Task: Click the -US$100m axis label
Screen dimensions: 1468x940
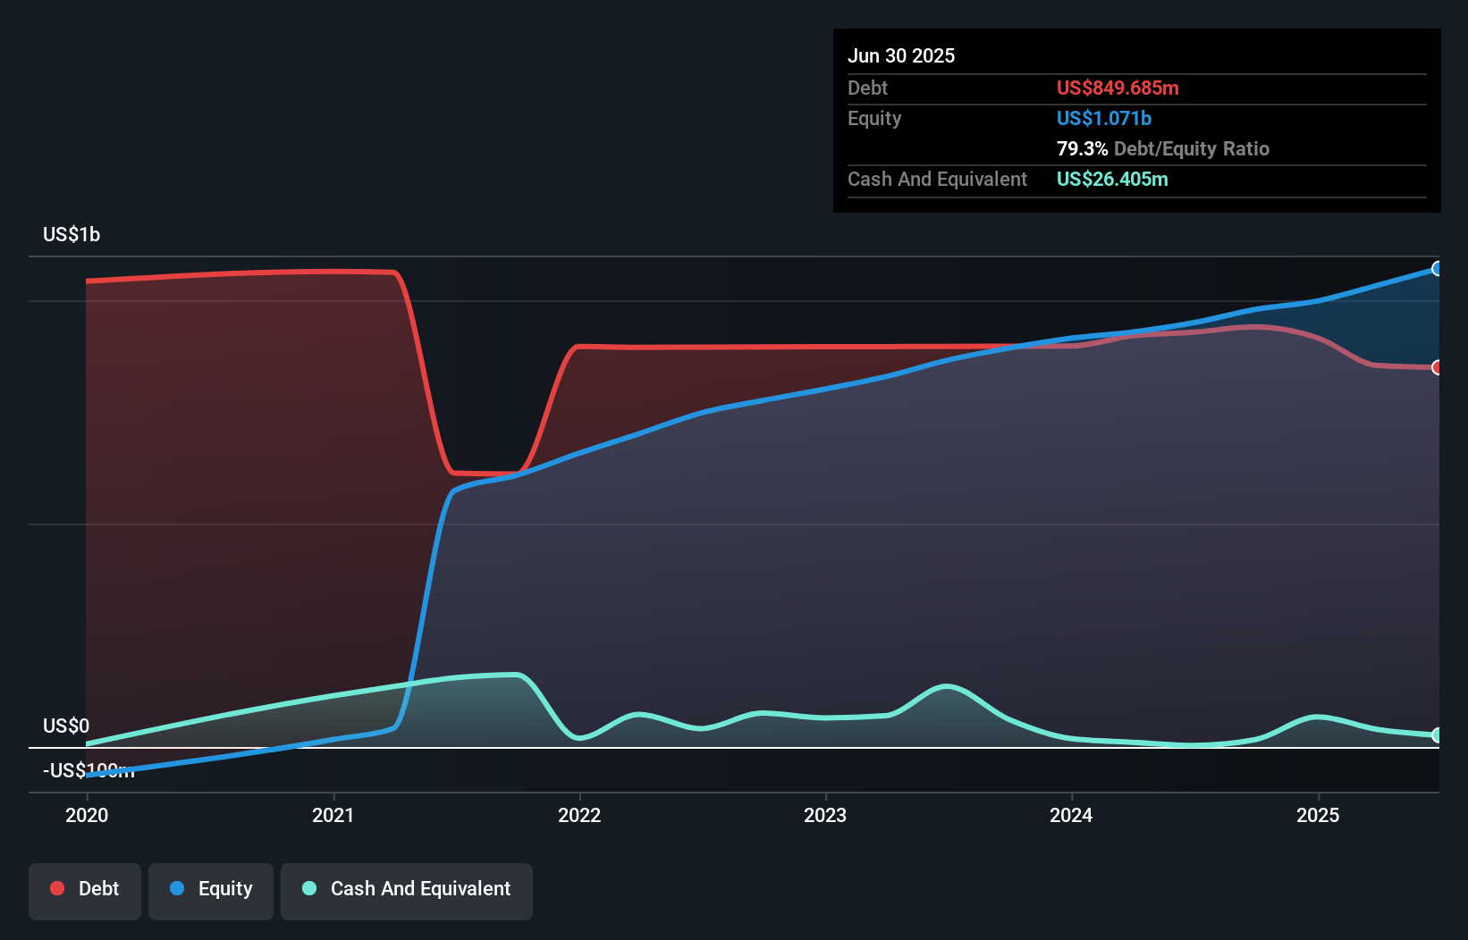Action: pos(89,770)
